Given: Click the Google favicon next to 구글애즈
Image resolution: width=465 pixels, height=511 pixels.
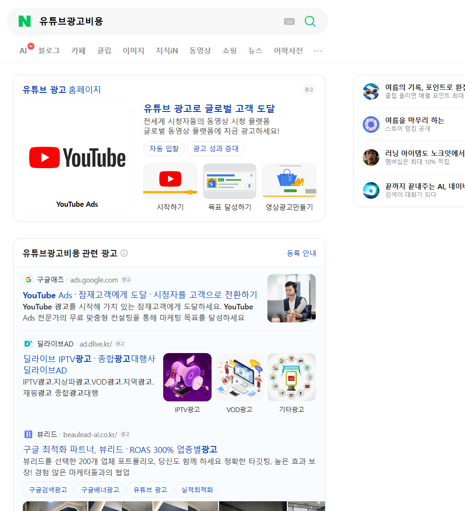Looking at the screenshot, I should pos(28,280).
